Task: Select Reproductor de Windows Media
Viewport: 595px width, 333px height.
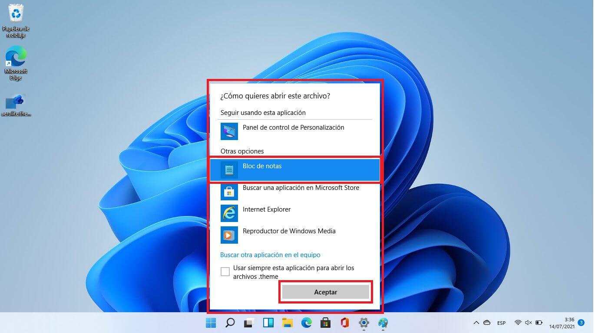Action: [x=295, y=234]
